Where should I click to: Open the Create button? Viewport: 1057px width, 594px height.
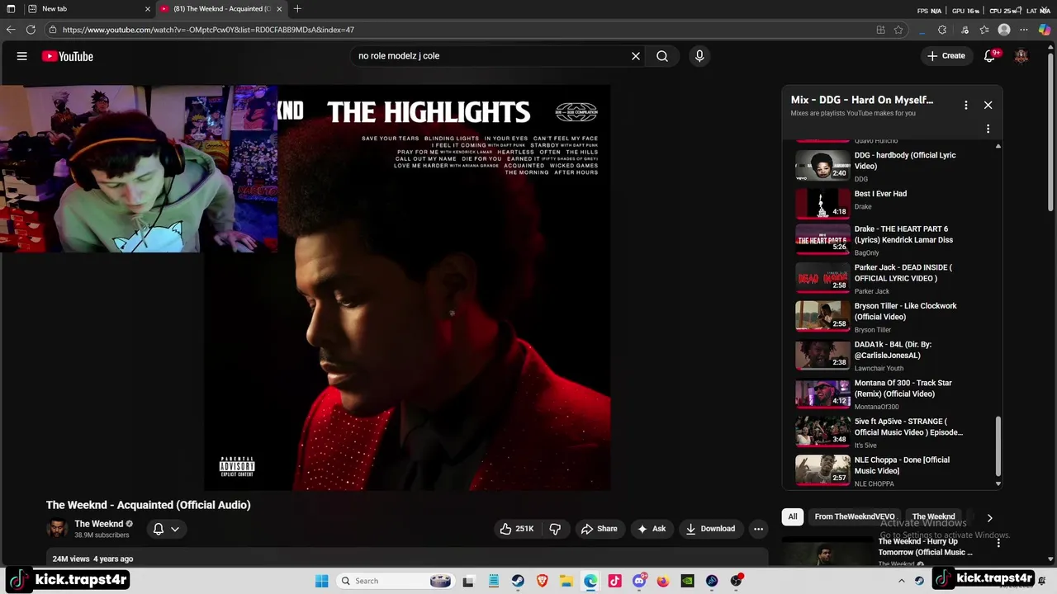[x=946, y=56]
